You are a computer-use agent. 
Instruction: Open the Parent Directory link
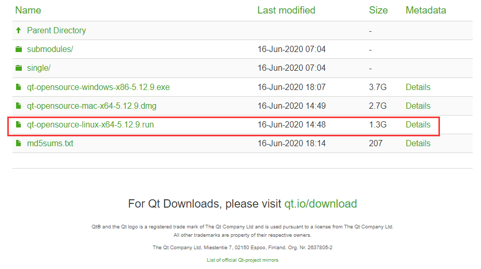[x=56, y=31]
